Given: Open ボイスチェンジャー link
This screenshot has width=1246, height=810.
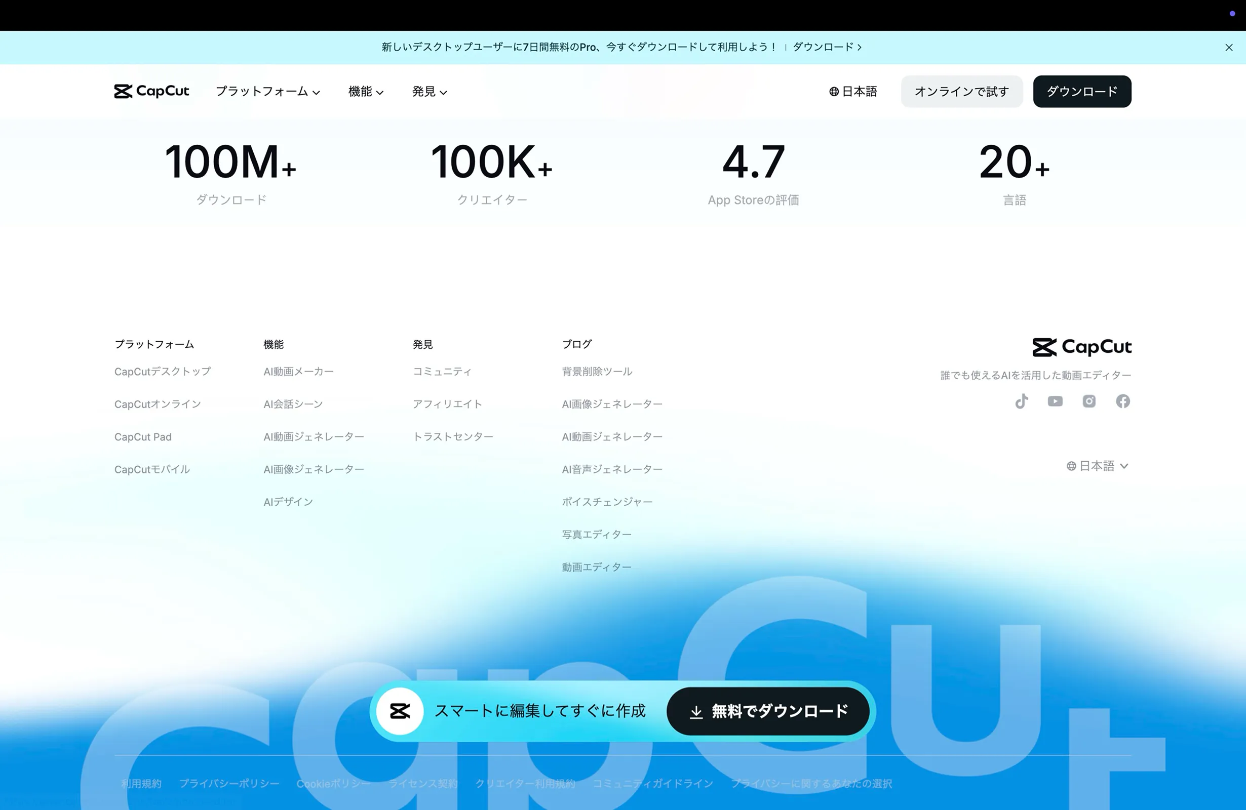Looking at the screenshot, I should click(607, 502).
